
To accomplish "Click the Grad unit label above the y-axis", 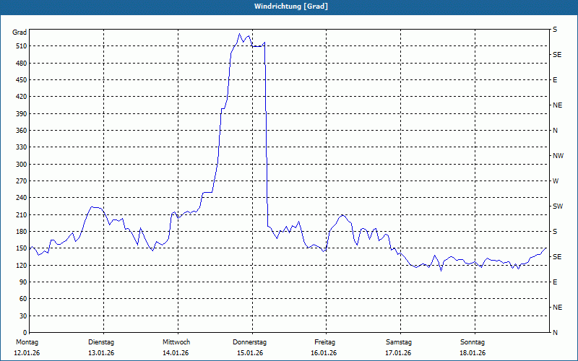I will tap(20, 32).
